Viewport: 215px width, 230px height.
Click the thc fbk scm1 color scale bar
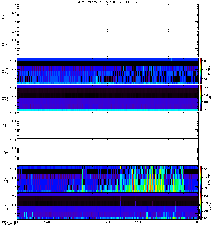click(x=201, y=206)
